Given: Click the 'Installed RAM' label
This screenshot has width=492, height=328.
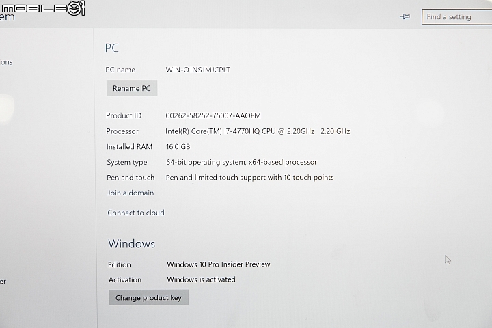Looking at the screenshot, I should (x=129, y=147).
